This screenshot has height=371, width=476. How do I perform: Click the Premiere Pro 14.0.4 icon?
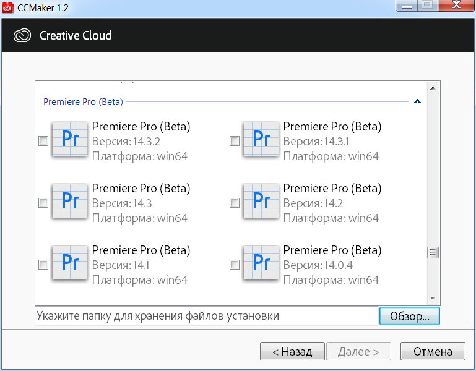point(261,263)
